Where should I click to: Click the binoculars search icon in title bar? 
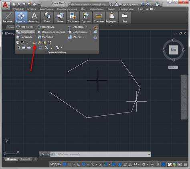(111, 4)
